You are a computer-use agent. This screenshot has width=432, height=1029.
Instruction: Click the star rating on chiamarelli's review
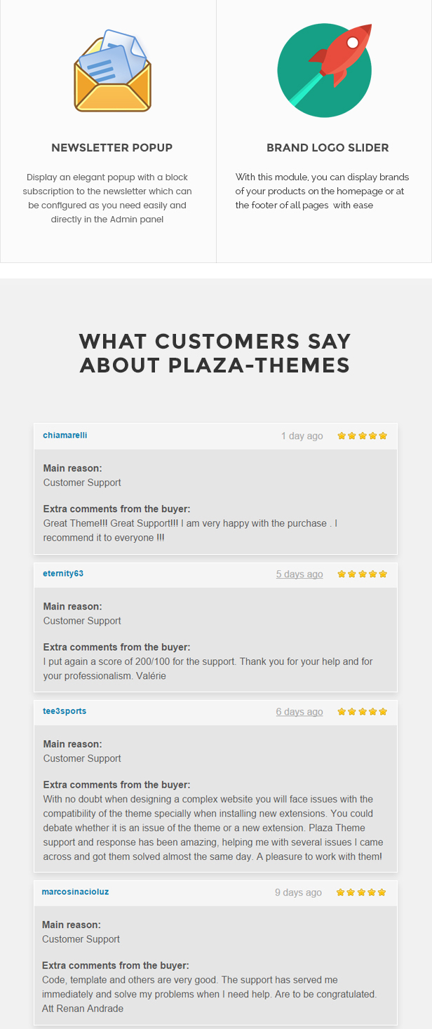(362, 436)
